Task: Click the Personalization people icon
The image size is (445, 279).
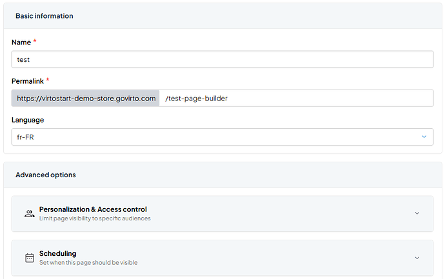Action: point(29,213)
